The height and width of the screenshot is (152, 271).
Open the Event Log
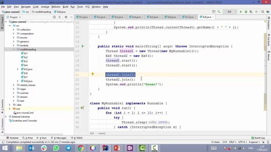coord(258,138)
